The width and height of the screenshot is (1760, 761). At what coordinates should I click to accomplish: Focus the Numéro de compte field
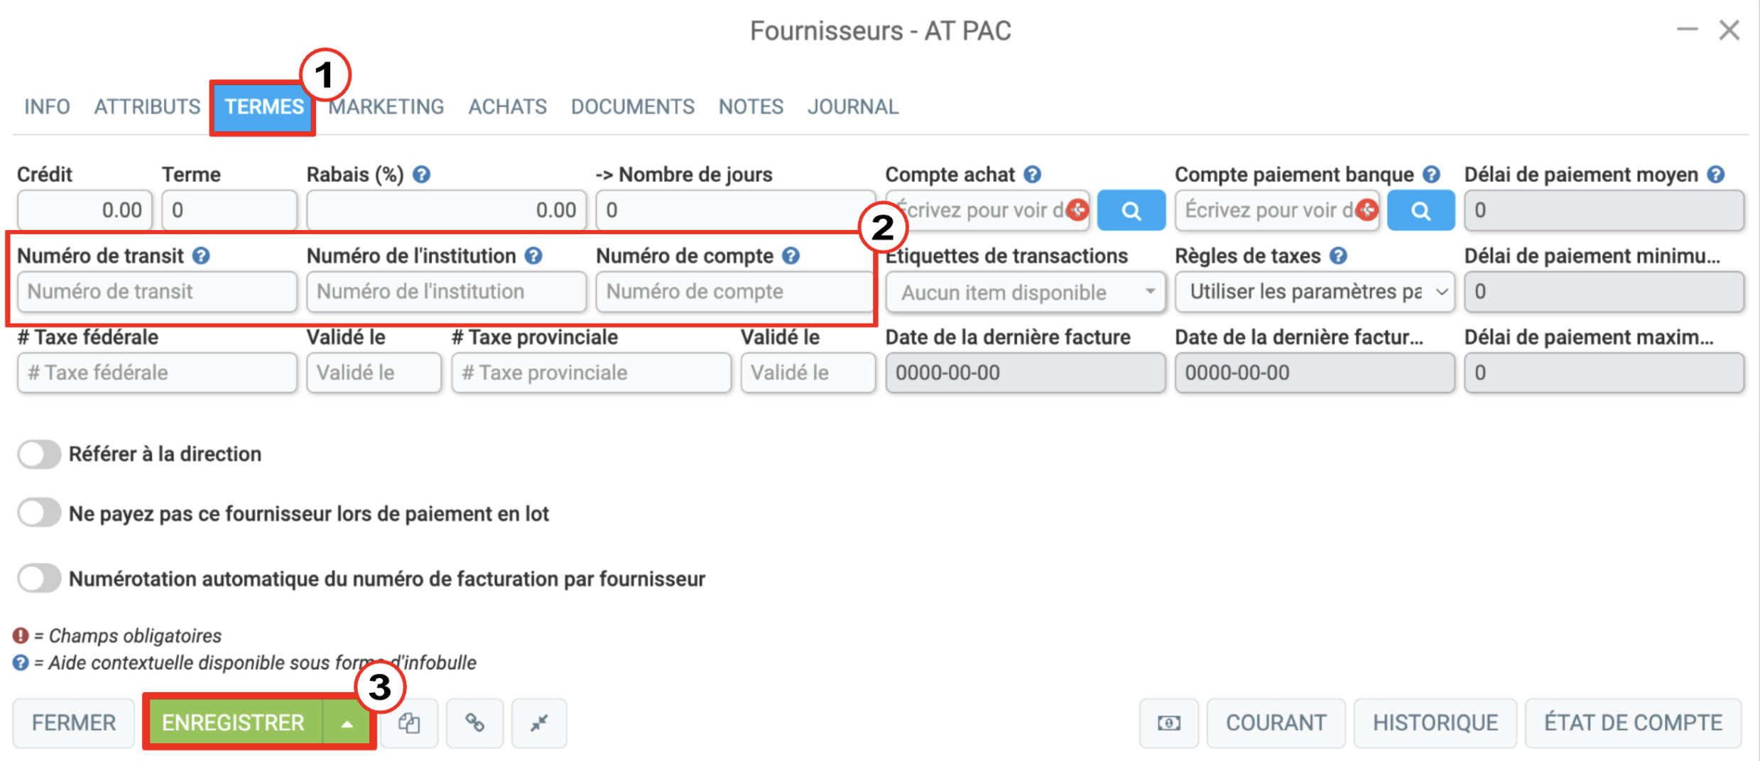[x=734, y=292]
